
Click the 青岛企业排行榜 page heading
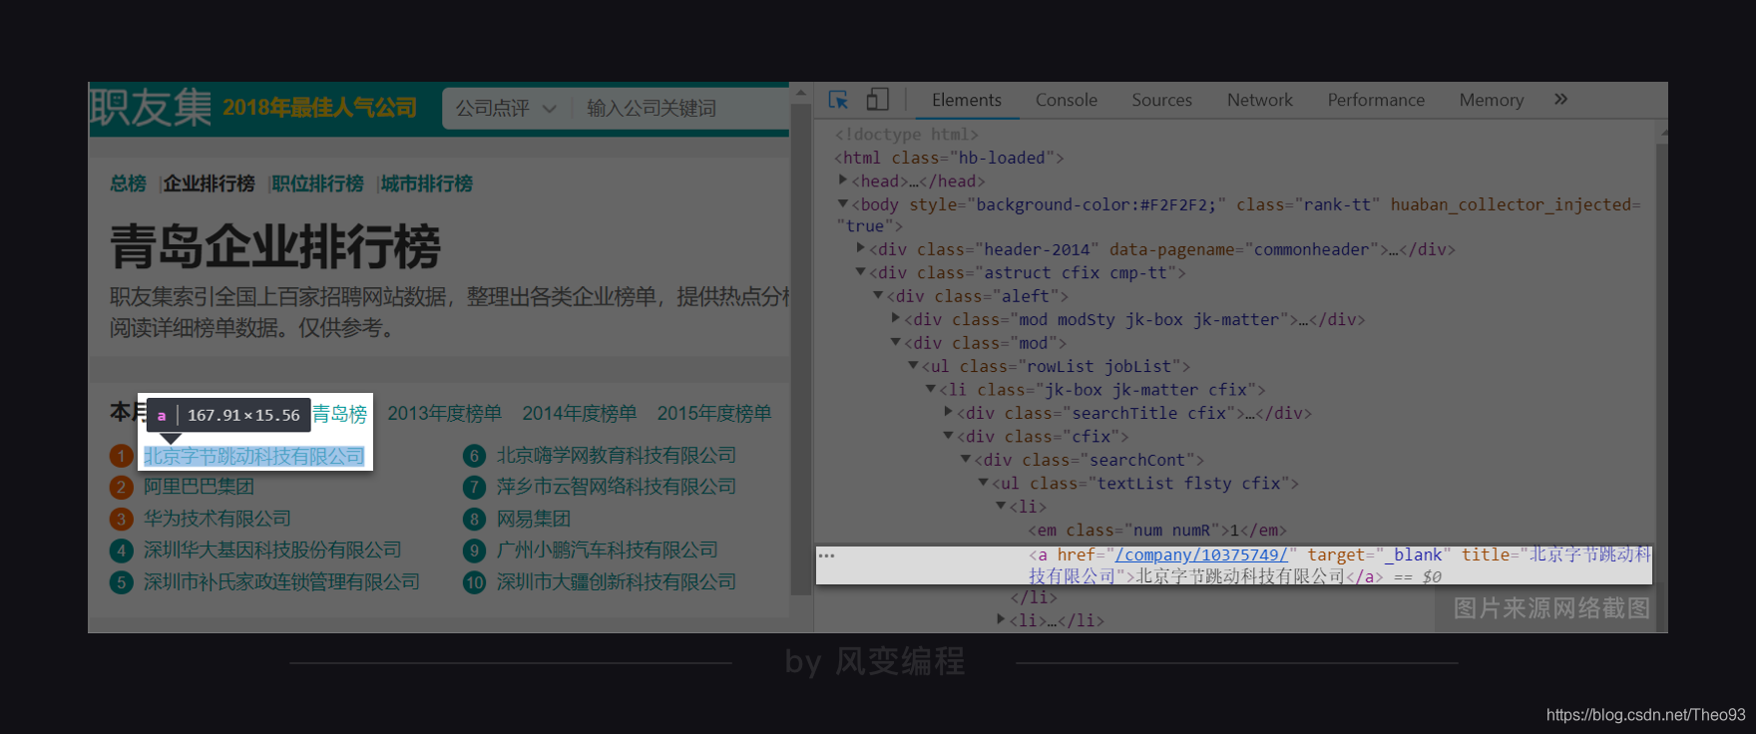275,247
